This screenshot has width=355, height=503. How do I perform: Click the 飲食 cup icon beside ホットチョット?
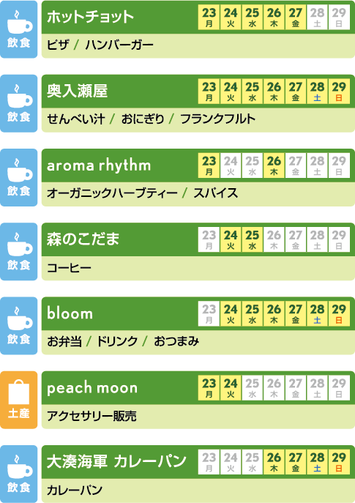[x=18, y=29]
